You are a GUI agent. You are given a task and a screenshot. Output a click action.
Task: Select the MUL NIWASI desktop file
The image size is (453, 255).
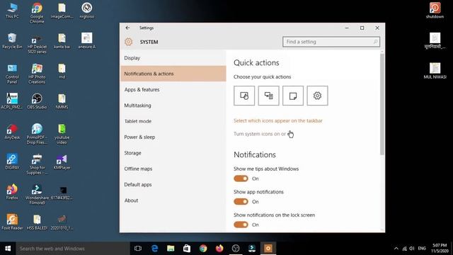point(435,71)
